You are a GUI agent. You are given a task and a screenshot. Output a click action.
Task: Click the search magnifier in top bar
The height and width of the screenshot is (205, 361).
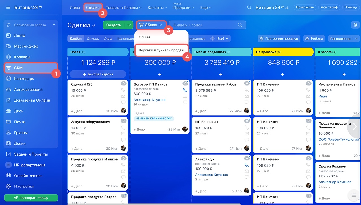point(249,8)
